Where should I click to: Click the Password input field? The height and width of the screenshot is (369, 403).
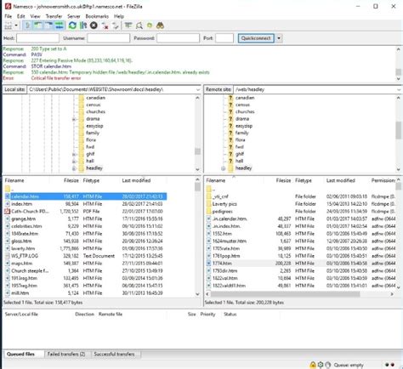178,38
